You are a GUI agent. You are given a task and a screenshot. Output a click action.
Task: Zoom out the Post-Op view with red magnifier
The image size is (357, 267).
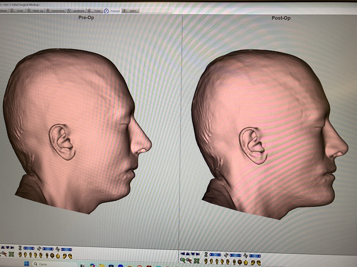coord(189,261)
